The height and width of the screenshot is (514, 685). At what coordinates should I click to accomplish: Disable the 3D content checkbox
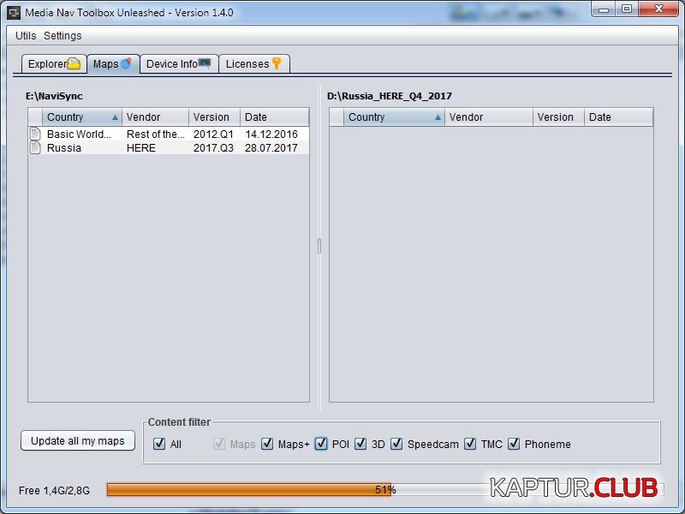tap(360, 444)
